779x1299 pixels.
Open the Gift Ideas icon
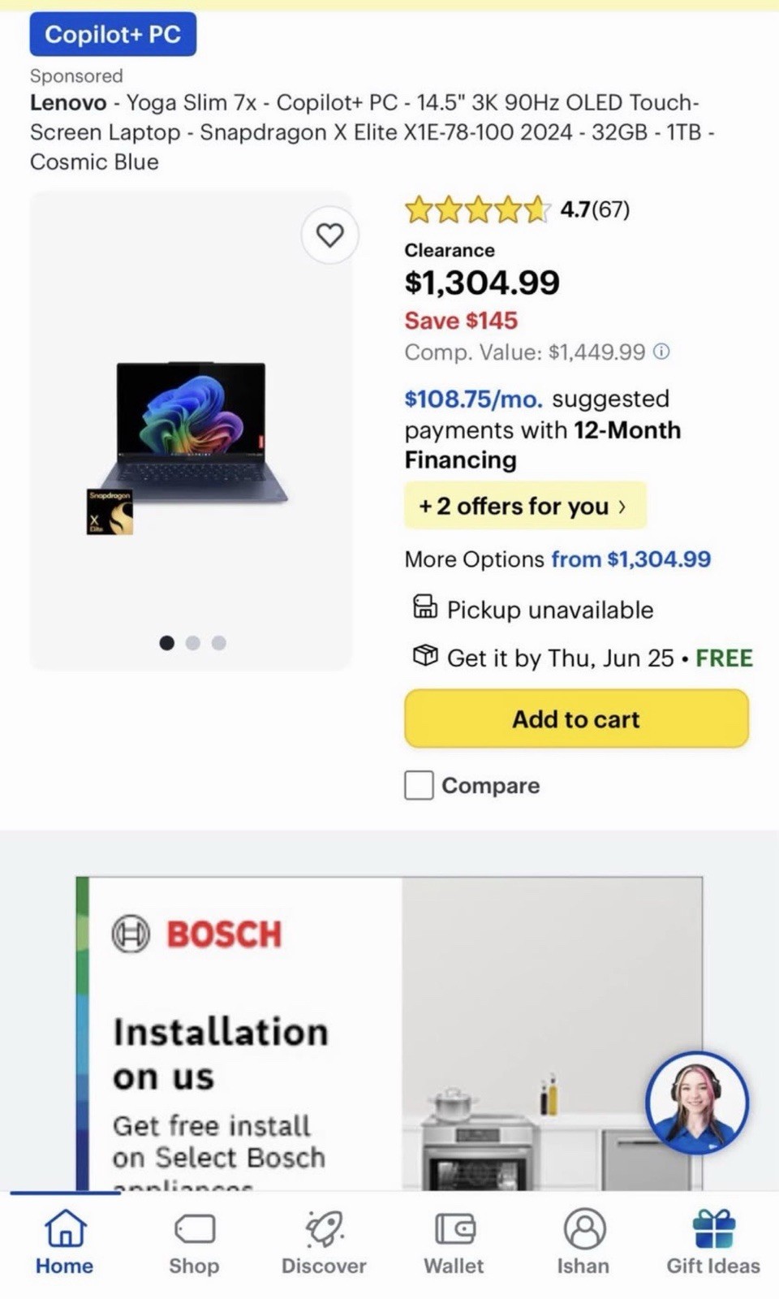[714, 1228]
